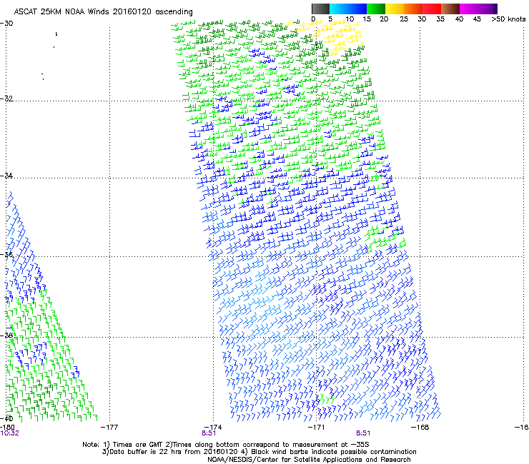Click the green 15-20 knots legend segment

pyautogui.click(x=376, y=9)
